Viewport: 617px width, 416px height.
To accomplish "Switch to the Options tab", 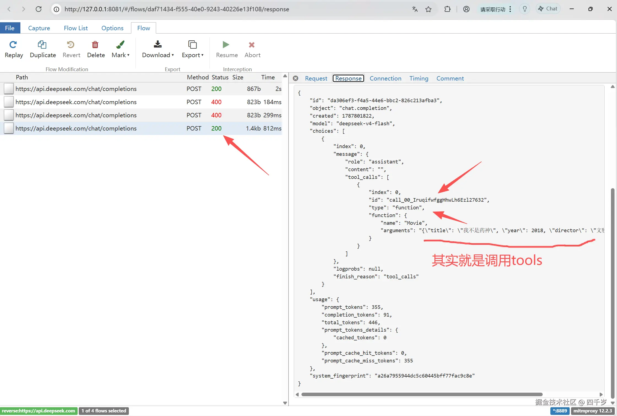I will click(x=112, y=28).
